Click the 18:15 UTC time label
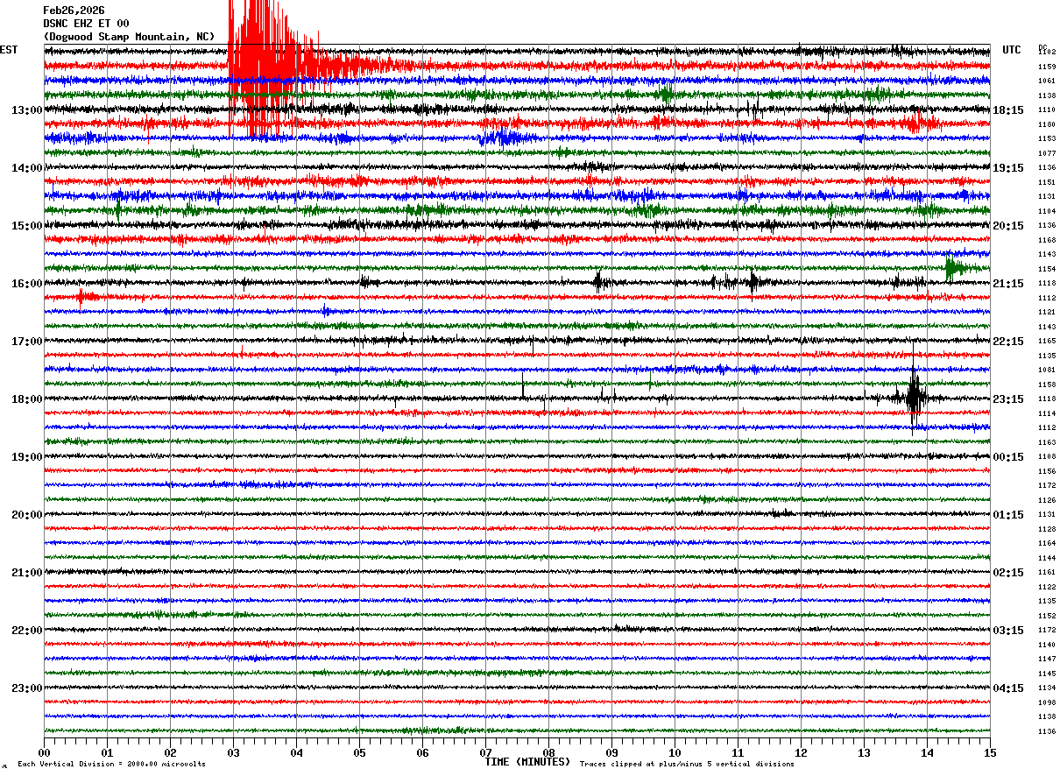The width and height of the screenshot is (1060, 776). [1008, 109]
